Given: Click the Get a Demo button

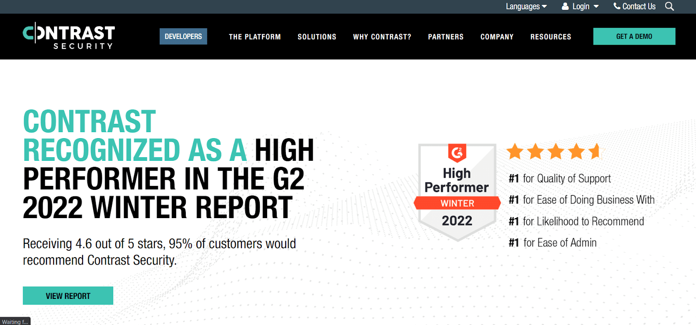Looking at the screenshot, I should coord(634,36).
